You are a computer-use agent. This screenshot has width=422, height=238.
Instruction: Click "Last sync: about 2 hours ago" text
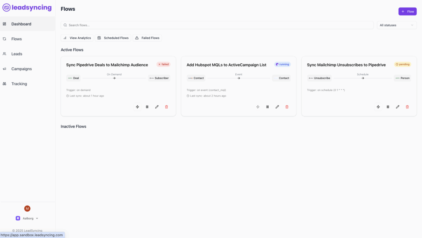[206, 96]
